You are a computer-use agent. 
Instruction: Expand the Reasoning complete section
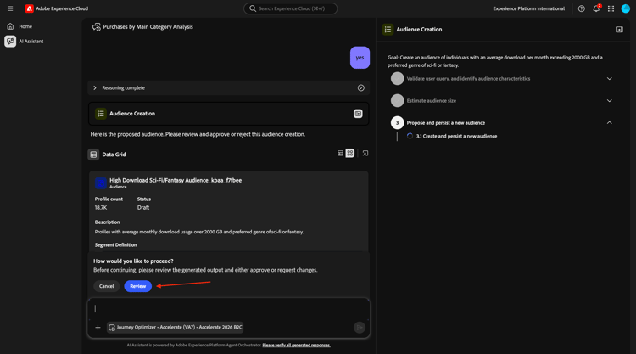95,87
